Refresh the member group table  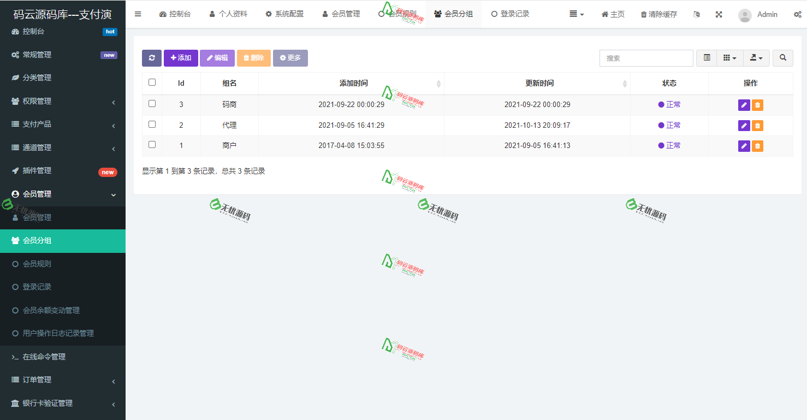(x=152, y=58)
